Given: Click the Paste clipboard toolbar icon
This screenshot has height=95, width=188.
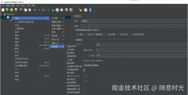Looking at the screenshot, I should point(30,10).
